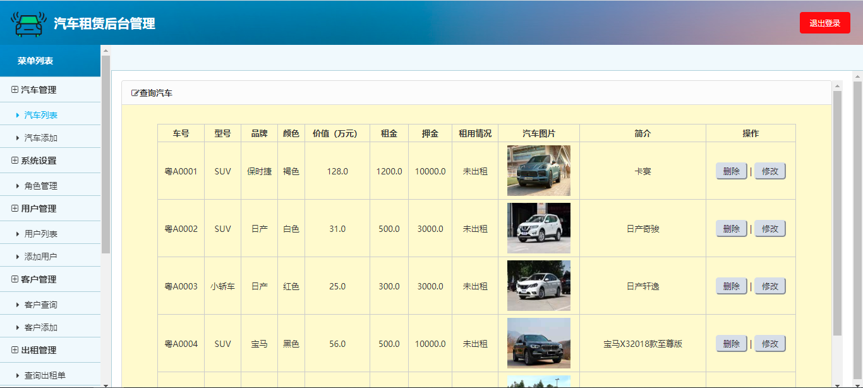The image size is (863, 388).
Task: Click the 操作 column header
Action: 751,133
